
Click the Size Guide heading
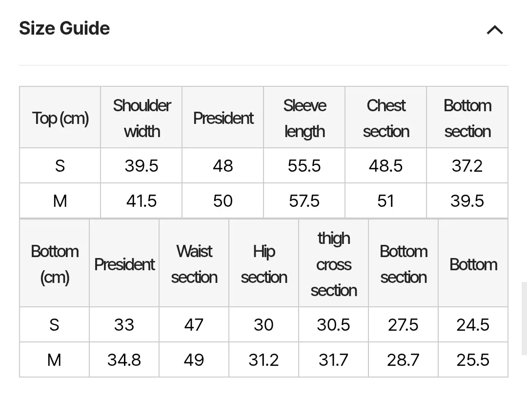(64, 28)
